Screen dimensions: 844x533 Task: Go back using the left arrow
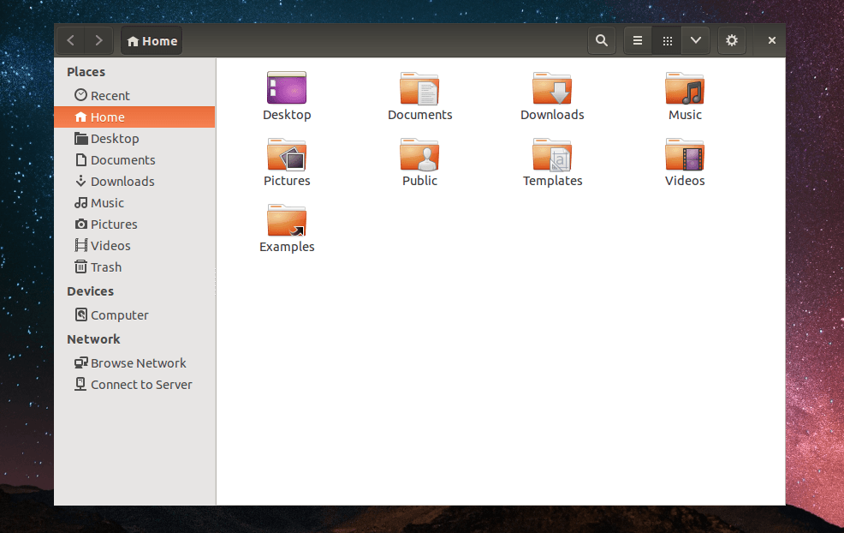tap(71, 40)
